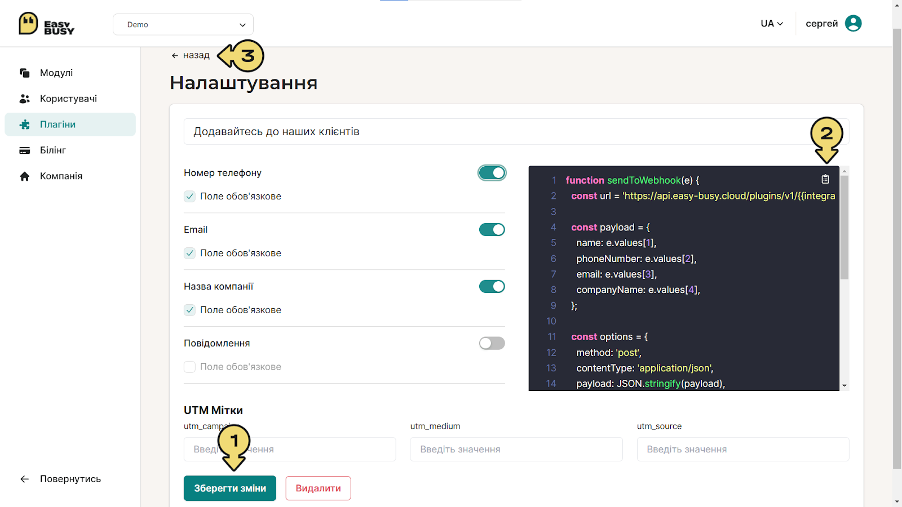Click the Видалити button
This screenshot has width=902, height=507.
click(318, 488)
